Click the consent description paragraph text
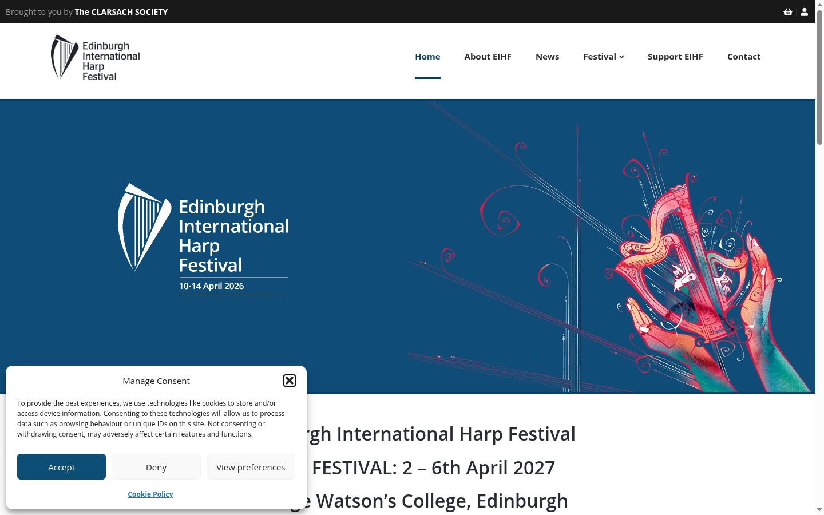824x515 pixels. tap(151, 418)
